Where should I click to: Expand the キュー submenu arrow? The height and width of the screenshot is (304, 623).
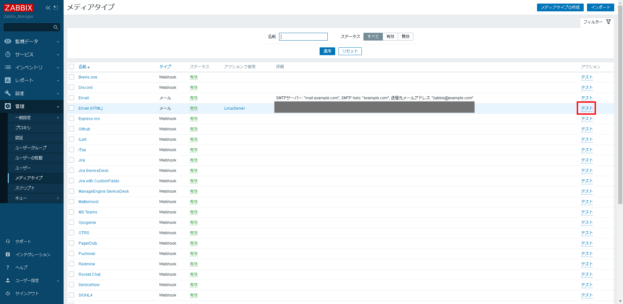point(58,198)
